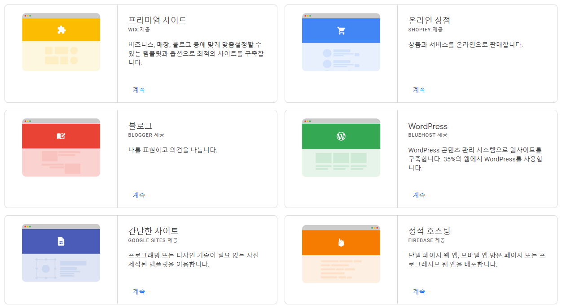The image size is (562, 308).
Task: Click the puzzle piece icon in the yellow banner
Action: pyautogui.click(x=61, y=30)
